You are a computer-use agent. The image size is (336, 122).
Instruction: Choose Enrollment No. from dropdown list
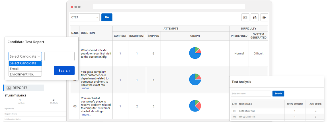point(25,74)
